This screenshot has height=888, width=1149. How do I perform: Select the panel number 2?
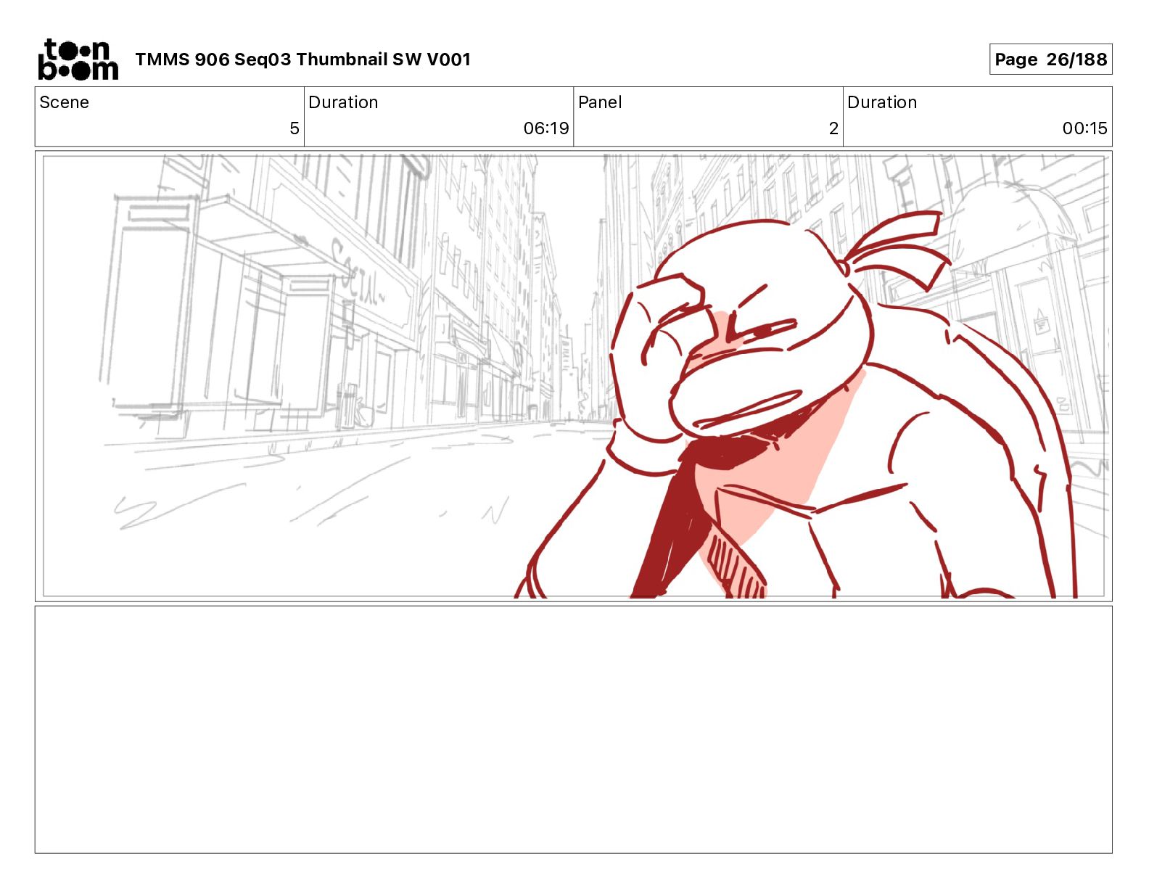coord(833,128)
